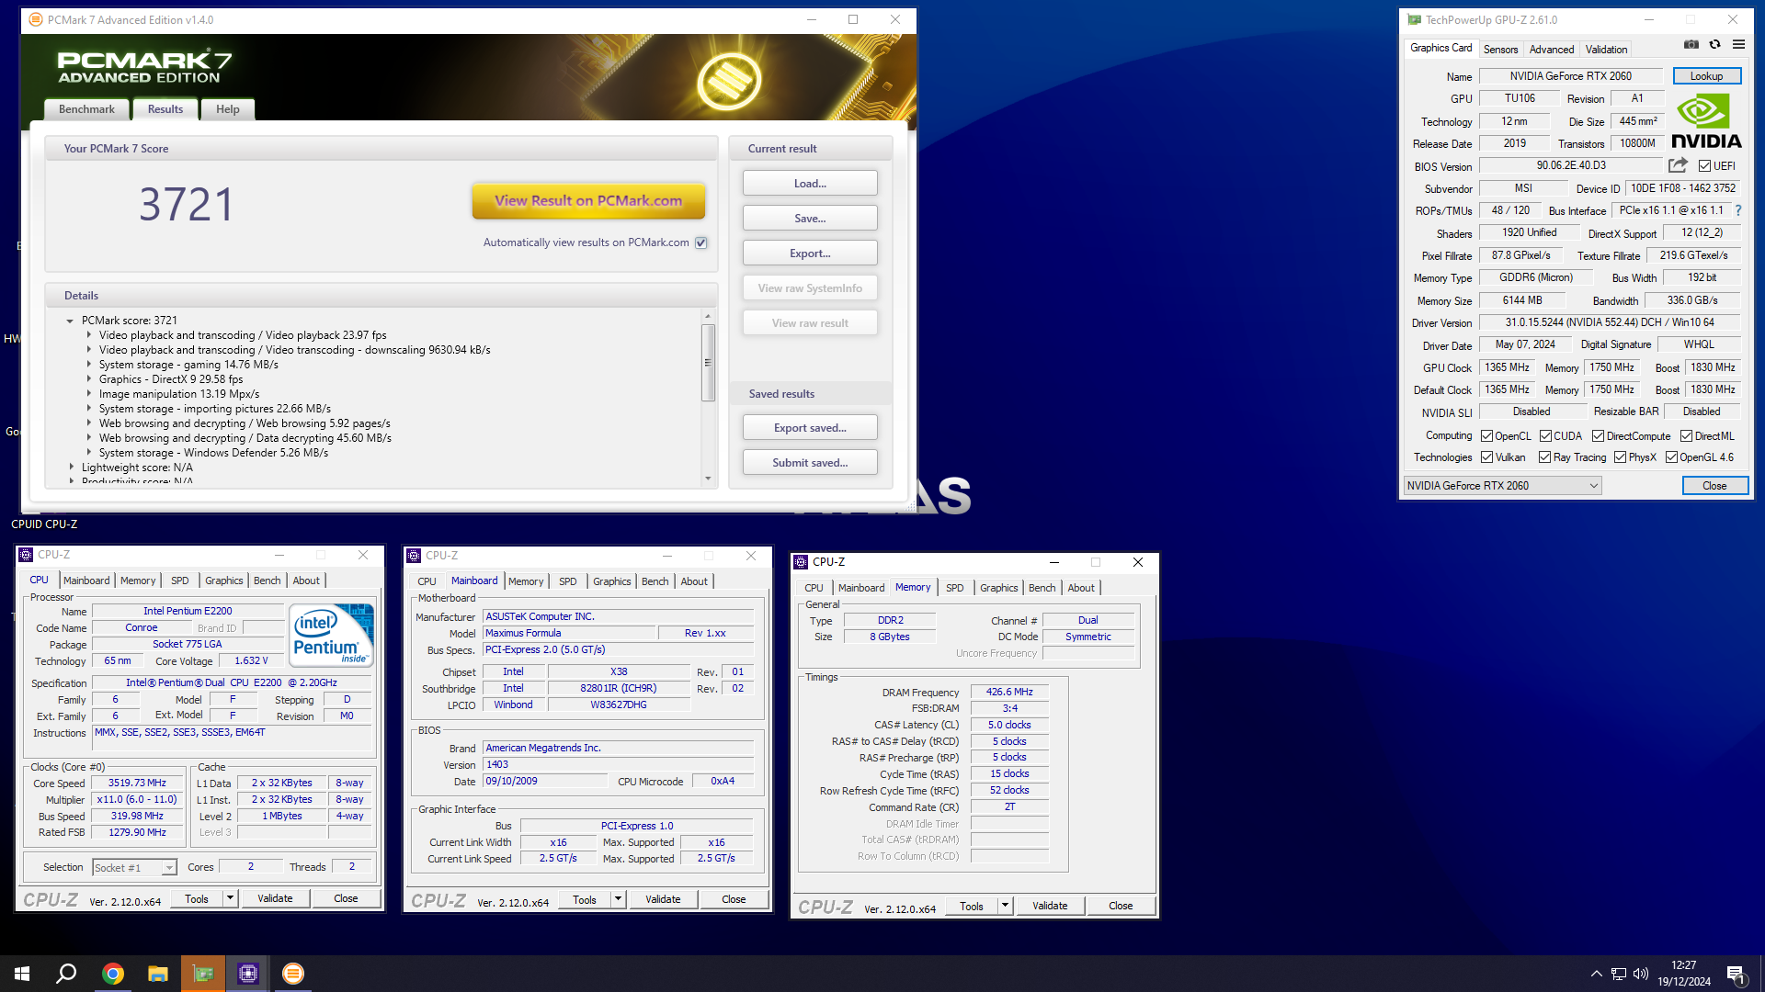Screen dimensions: 1765x992
Task: Launch Google Chrome from the taskbar
Action: (113, 974)
